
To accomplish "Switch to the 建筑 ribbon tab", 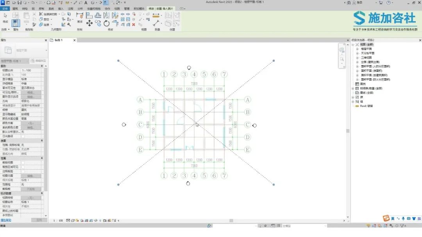I will 15,9.
